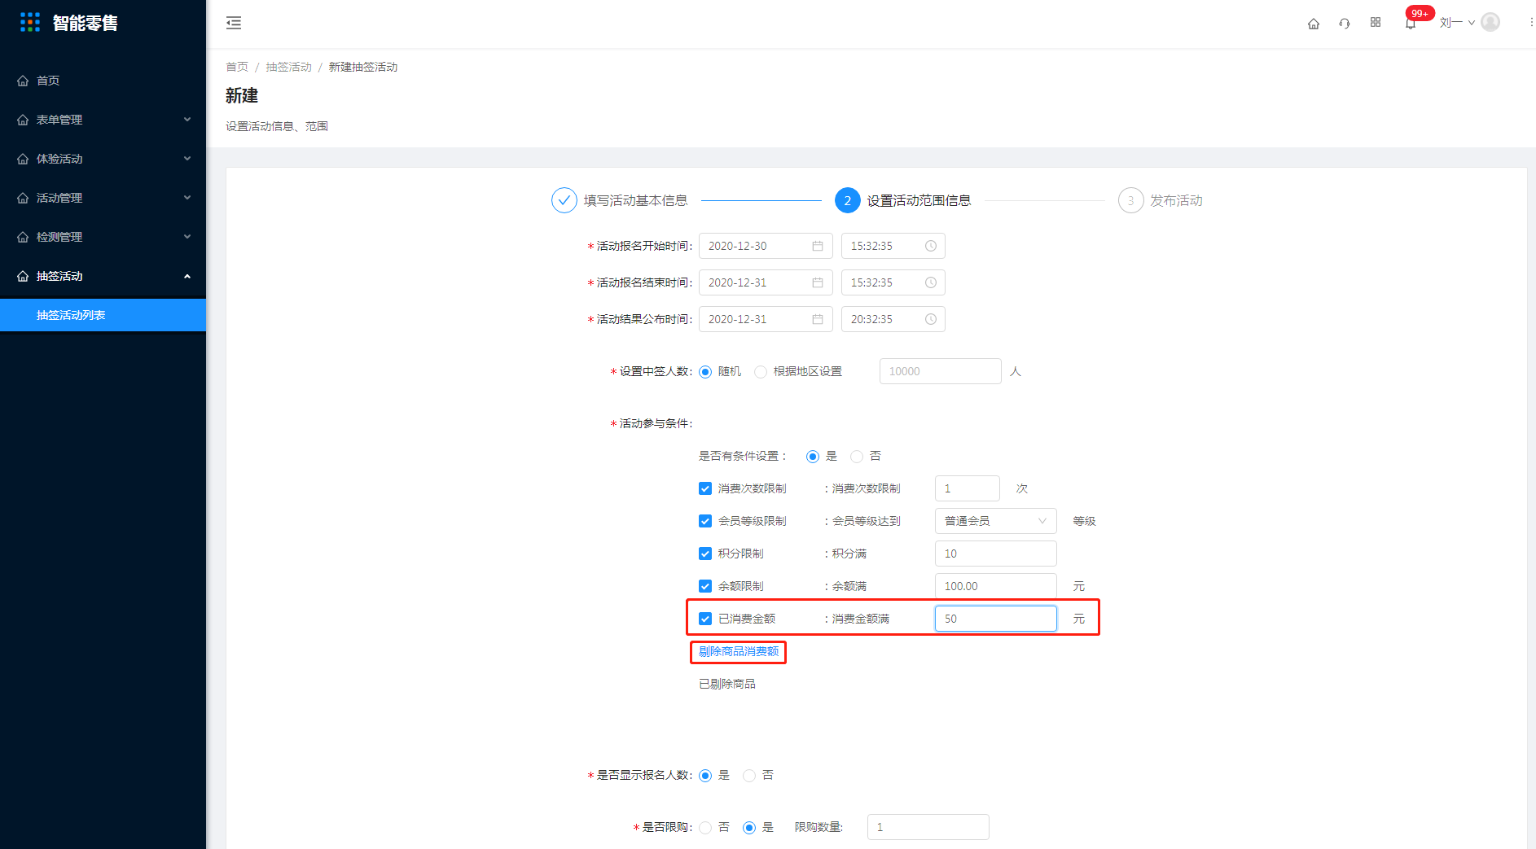Click the icon beside 表单管理
The width and height of the screenshot is (1536, 849).
pos(23,120)
